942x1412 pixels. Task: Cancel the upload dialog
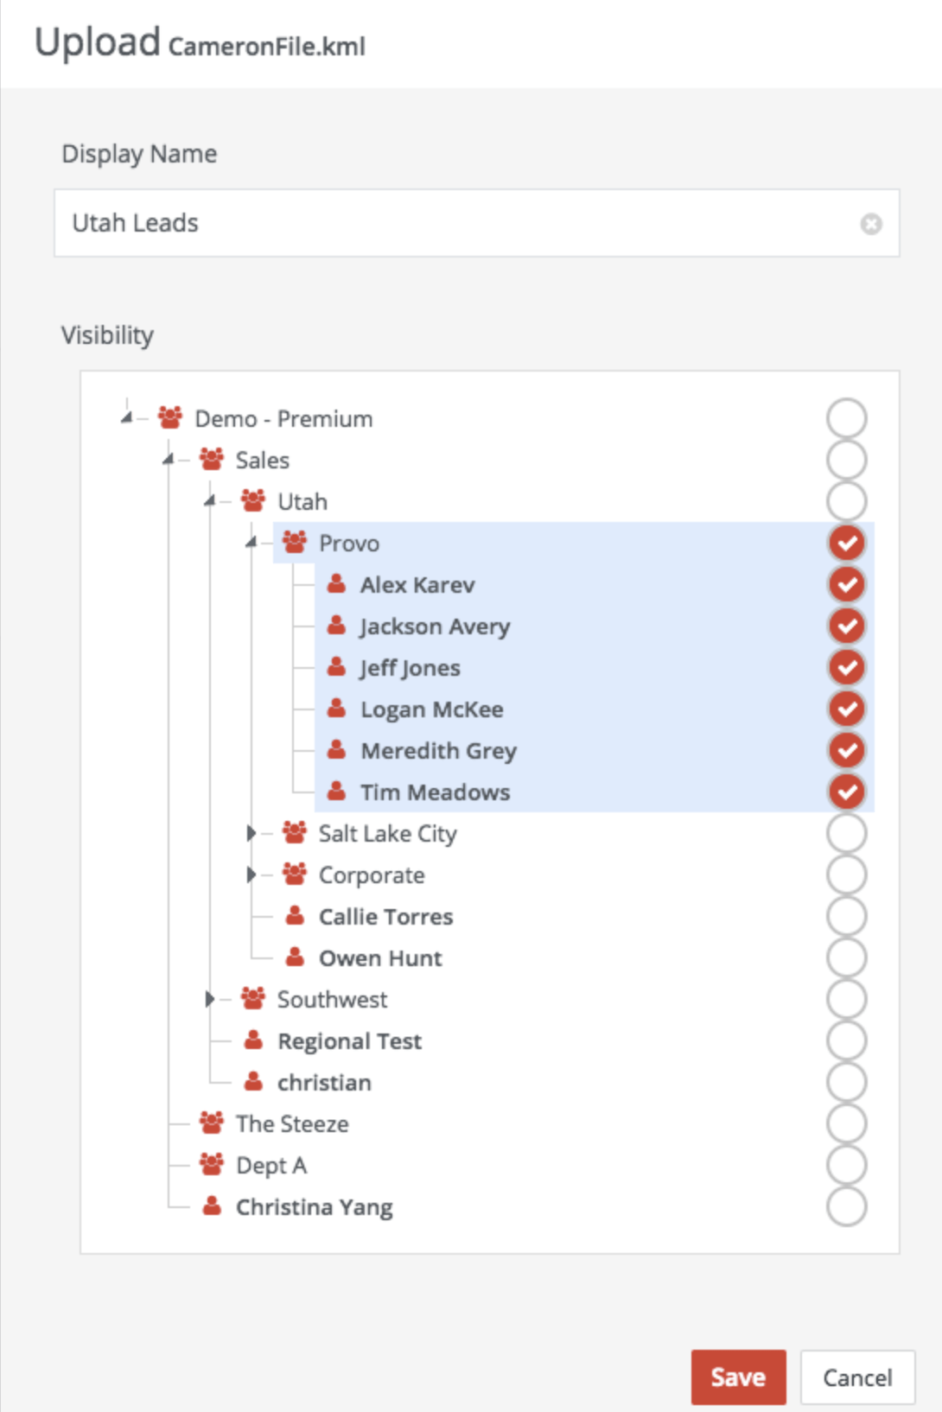[857, 1377]
